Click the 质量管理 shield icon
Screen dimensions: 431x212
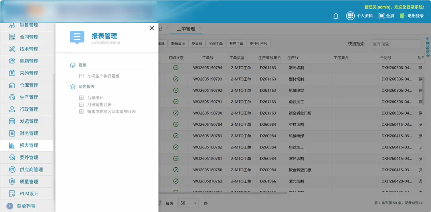[12, 182]
